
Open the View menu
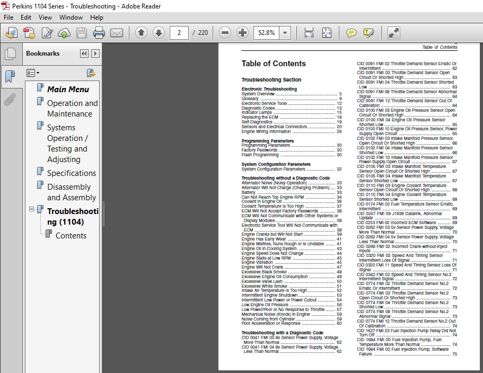(x=45, y=17)
